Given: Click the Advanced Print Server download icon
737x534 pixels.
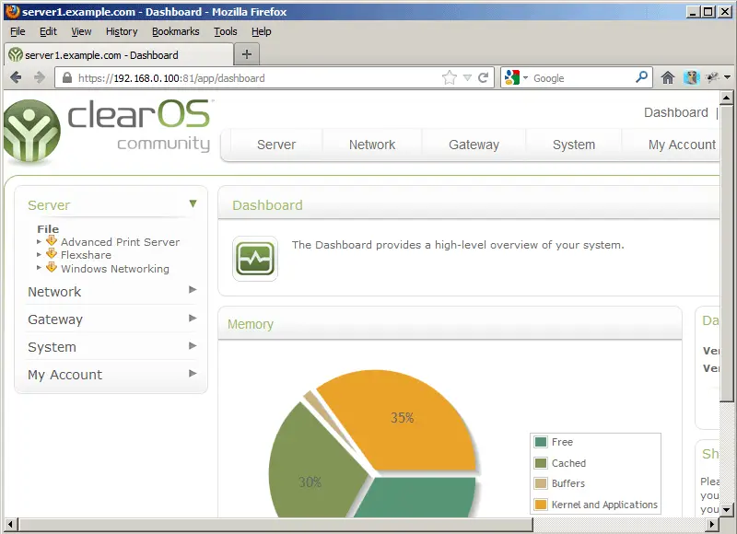Looking at the screenshot, I should [x=52, y=241].
